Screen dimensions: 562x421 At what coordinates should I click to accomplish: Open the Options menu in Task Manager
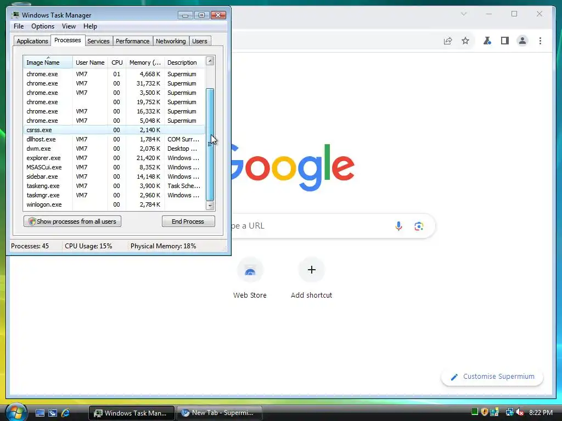click(x=43, y=26)
